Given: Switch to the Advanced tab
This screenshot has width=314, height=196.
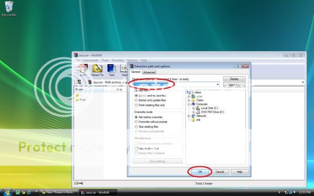Looking at the screenshot, I should tap(149, 72).
